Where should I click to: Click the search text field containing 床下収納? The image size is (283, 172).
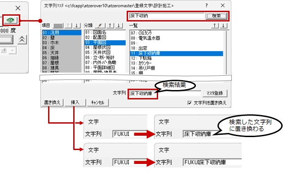(167, 16)
